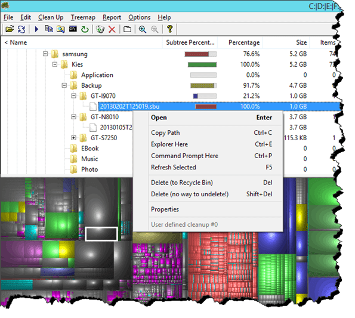This screenshot has width=355, height=318.
Task: Collapse the samsung folder node
Action: point(45,54)
